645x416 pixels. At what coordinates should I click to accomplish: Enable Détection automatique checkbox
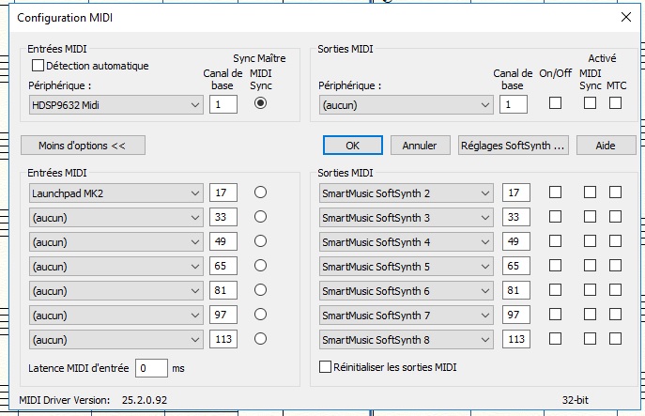coord(38,66)
